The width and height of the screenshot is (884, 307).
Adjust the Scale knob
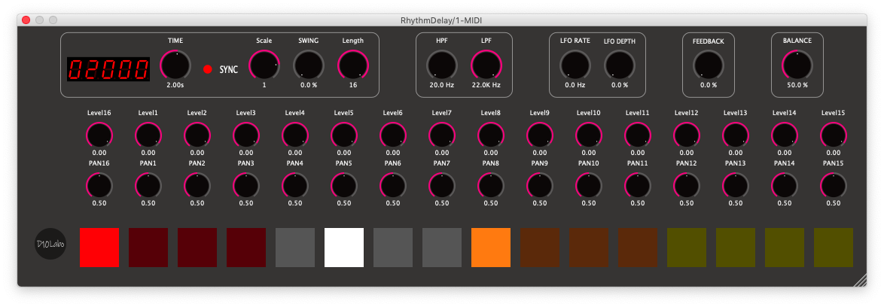pyautogui.click(x=264, y=65)
